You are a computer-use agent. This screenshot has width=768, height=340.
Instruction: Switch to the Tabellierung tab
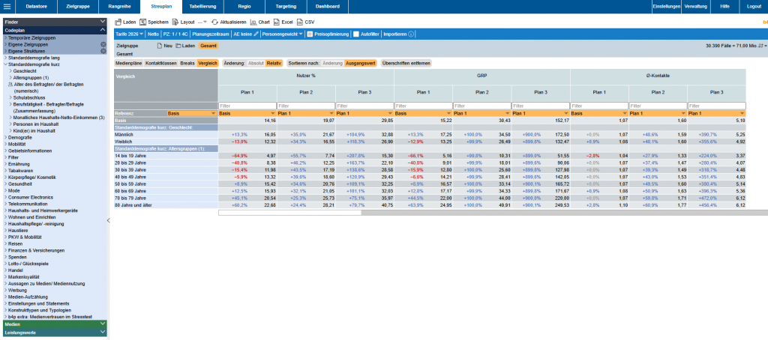point(197,6)
